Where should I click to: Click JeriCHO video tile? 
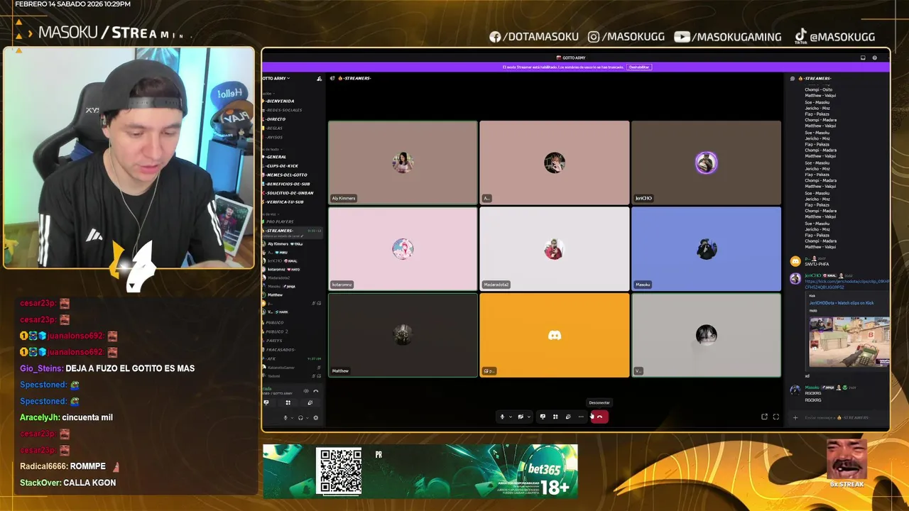[706, 163]
